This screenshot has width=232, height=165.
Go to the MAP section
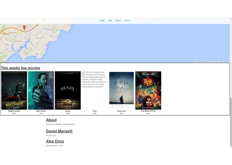[x=110, y=20]
